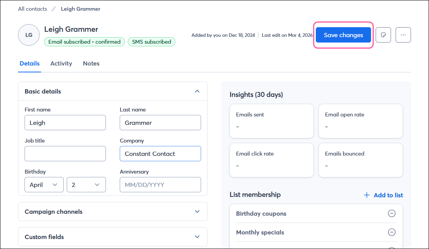The width and height of the screenshot is (429, 249).
Task: Click into the Job title field
Action: pyautogui.click(x=65, y=154)
